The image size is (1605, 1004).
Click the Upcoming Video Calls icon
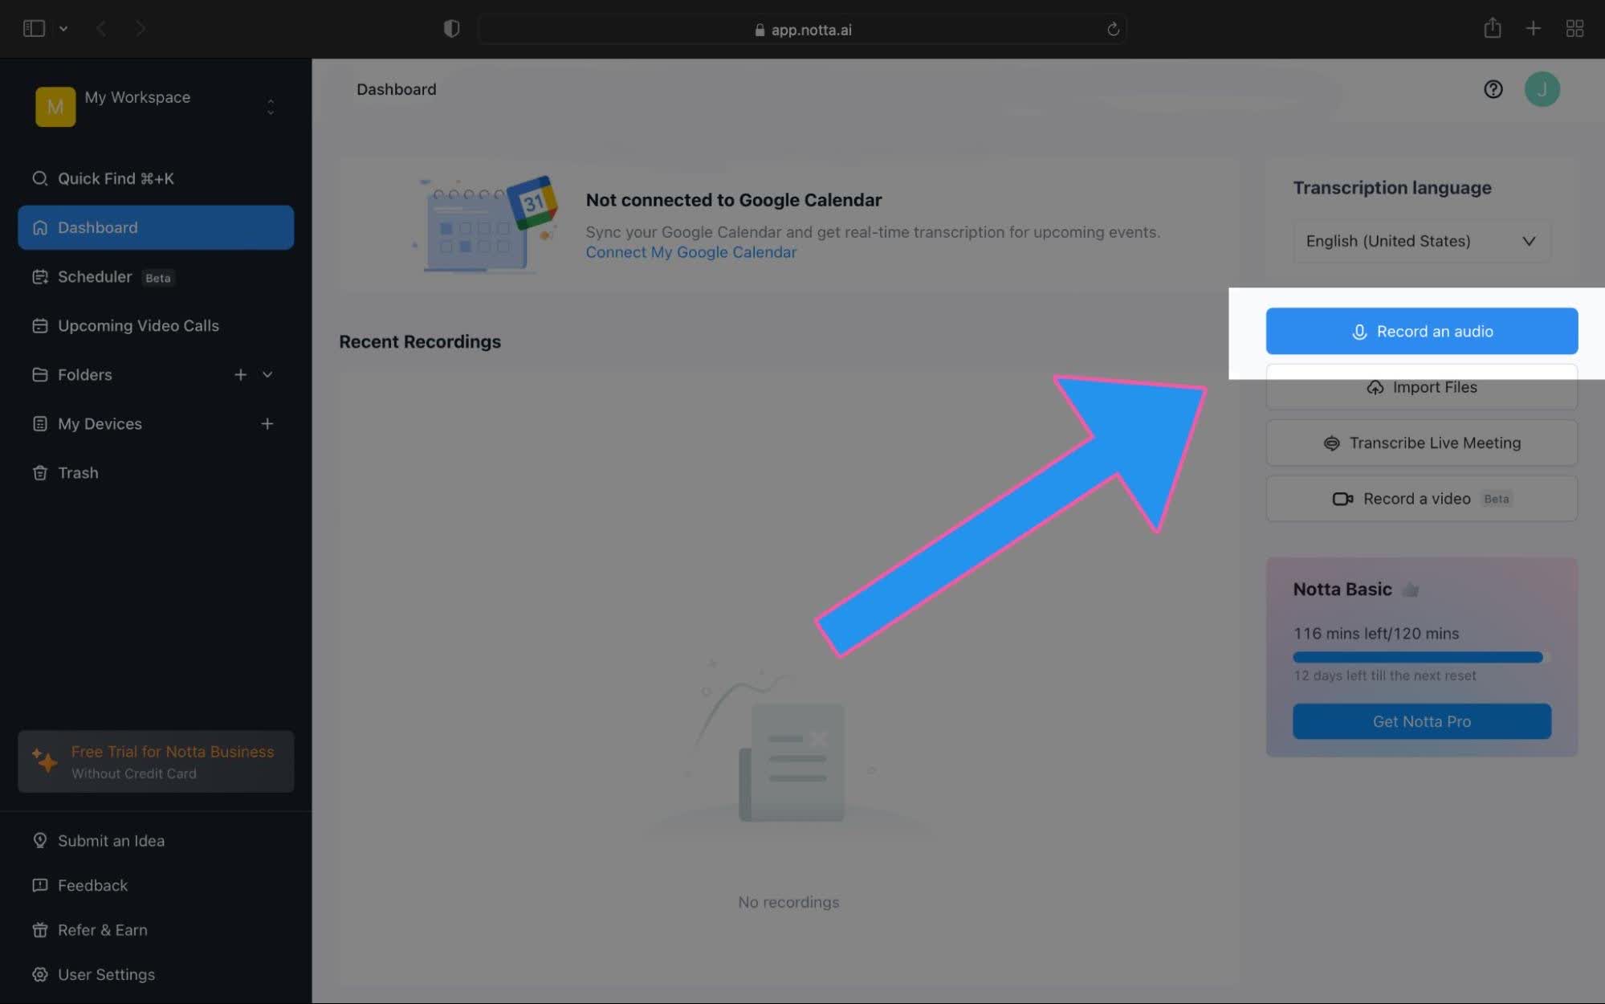point(39,324)
